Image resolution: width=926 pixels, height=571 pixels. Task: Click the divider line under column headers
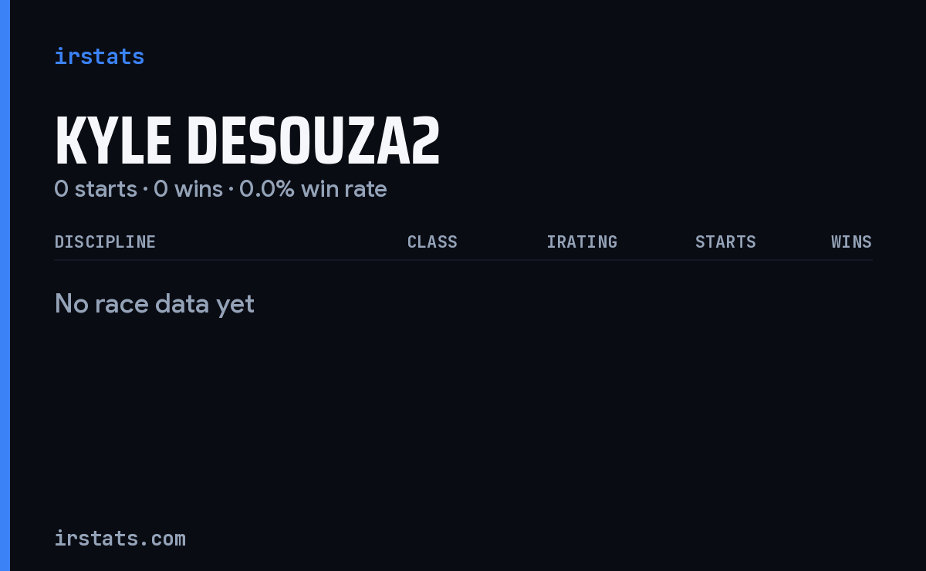coord(463,260)
